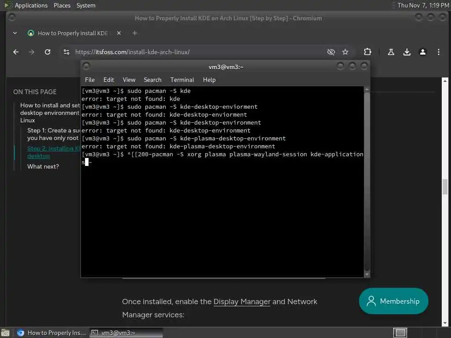Click the page scrollbar up arrow
The image size is (451, 338).
click(445, 81)
